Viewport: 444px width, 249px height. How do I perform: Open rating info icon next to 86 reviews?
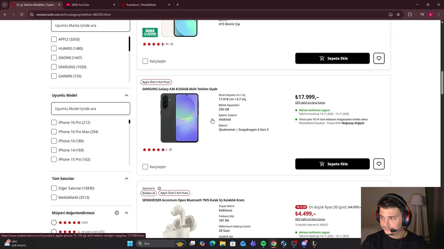click(x=172, y=44)
